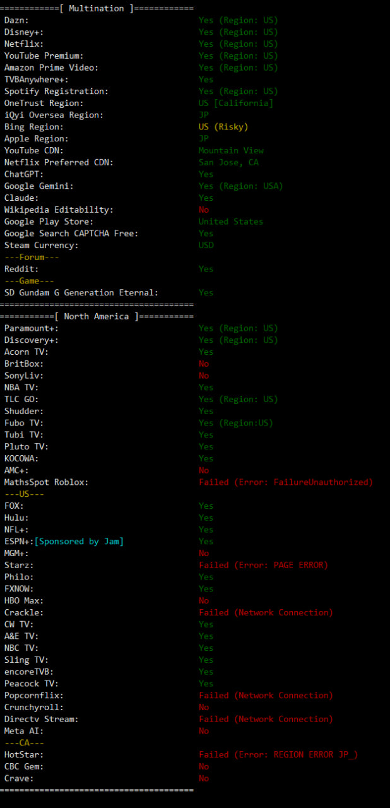This screenshot has width=390, height=808.
Task: Click the North America section header
Action: [x=97, y=316]
